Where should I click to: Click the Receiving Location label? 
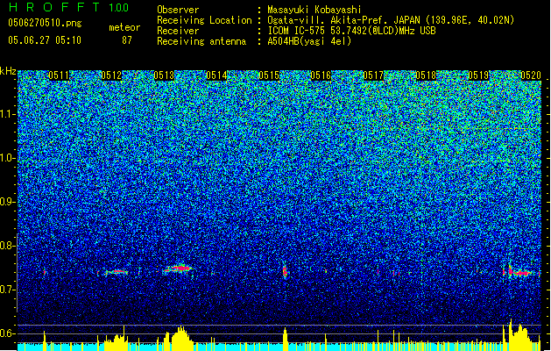click(x=204, y=20)
